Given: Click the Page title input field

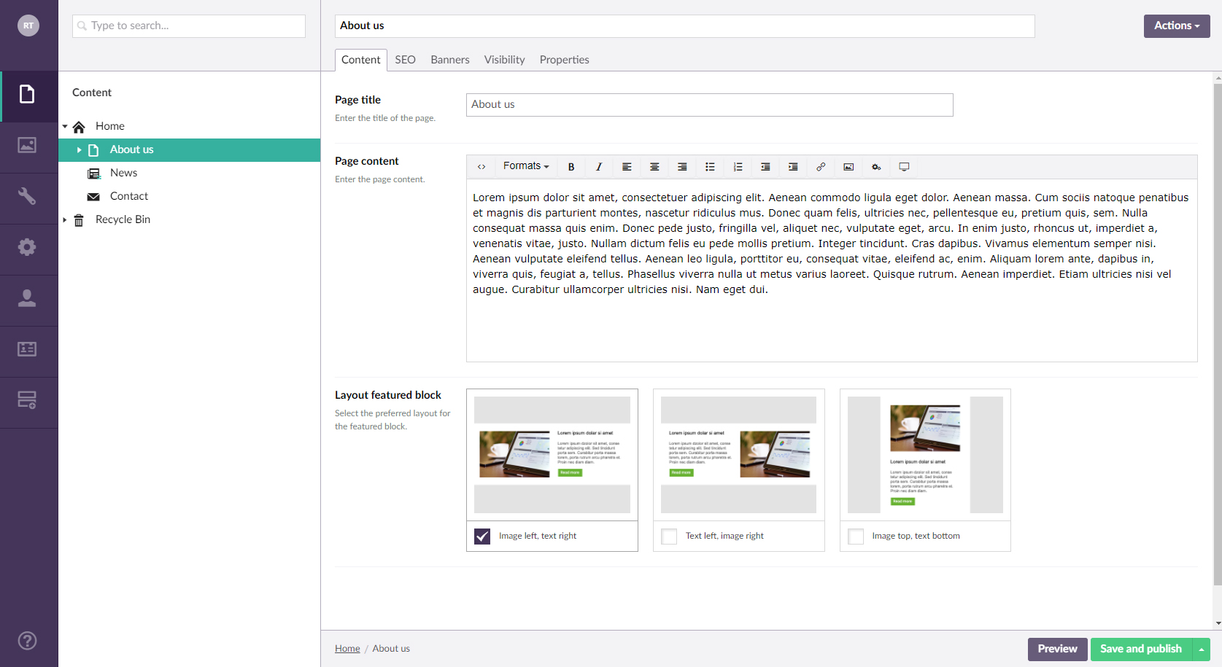Looking at the screenshot, I should (x=709, y=105).
